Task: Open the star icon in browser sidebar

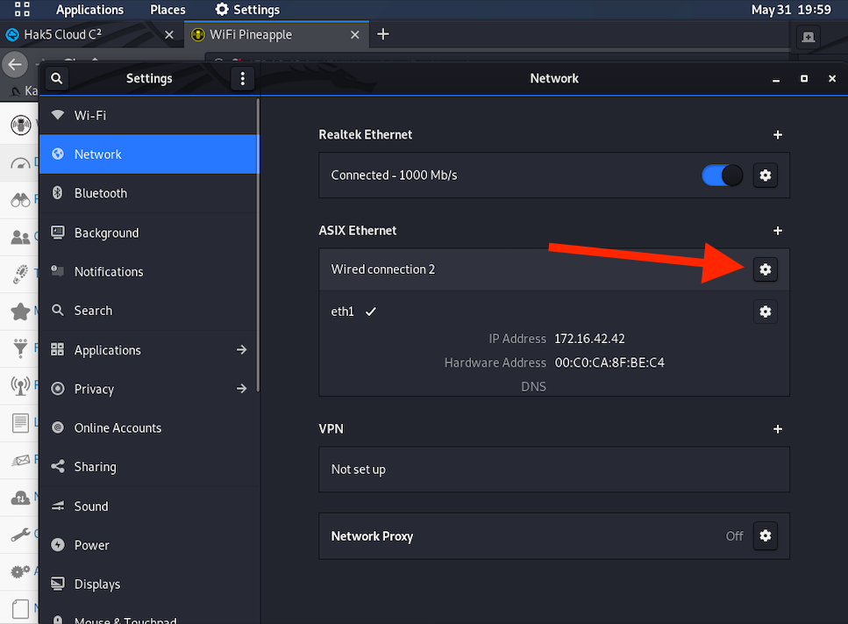Action: 20,312
